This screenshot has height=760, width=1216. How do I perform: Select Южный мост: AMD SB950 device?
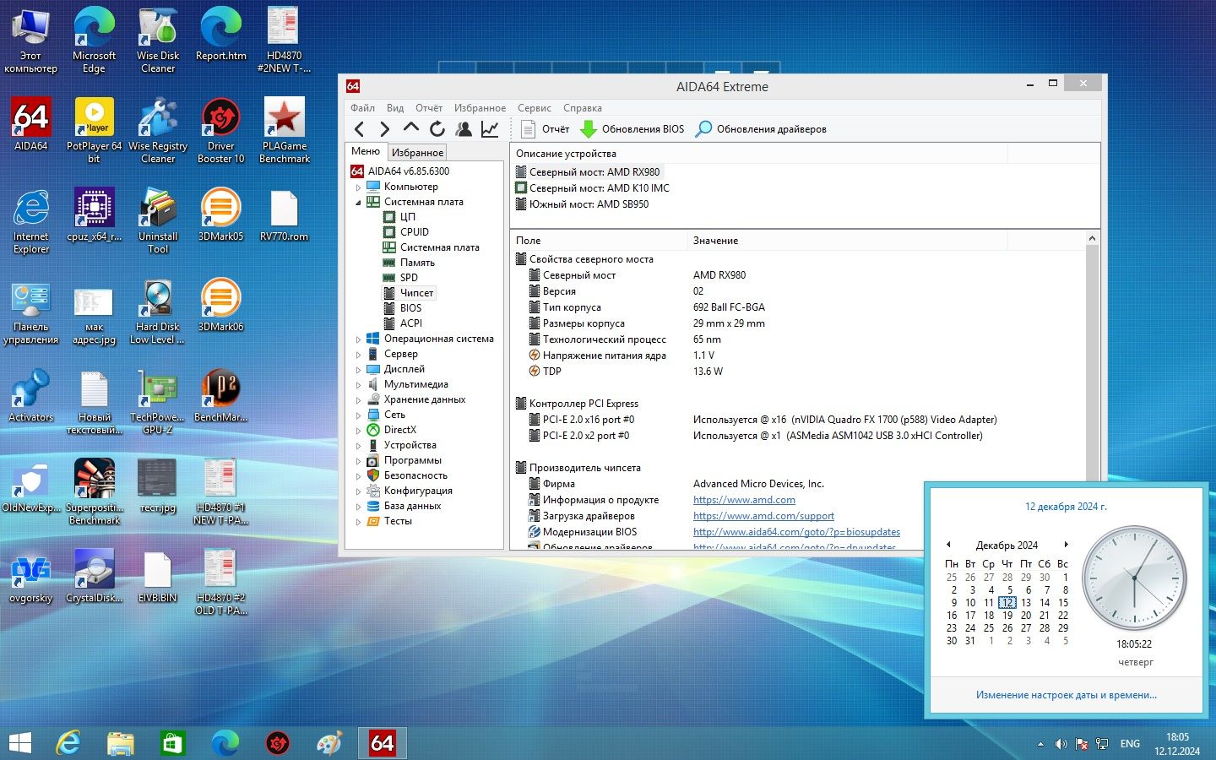pyautogui.click(x=589, y=204)
